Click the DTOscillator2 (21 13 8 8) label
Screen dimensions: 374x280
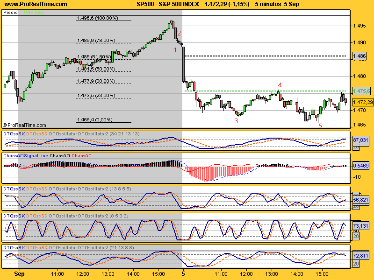pos(106,248)
